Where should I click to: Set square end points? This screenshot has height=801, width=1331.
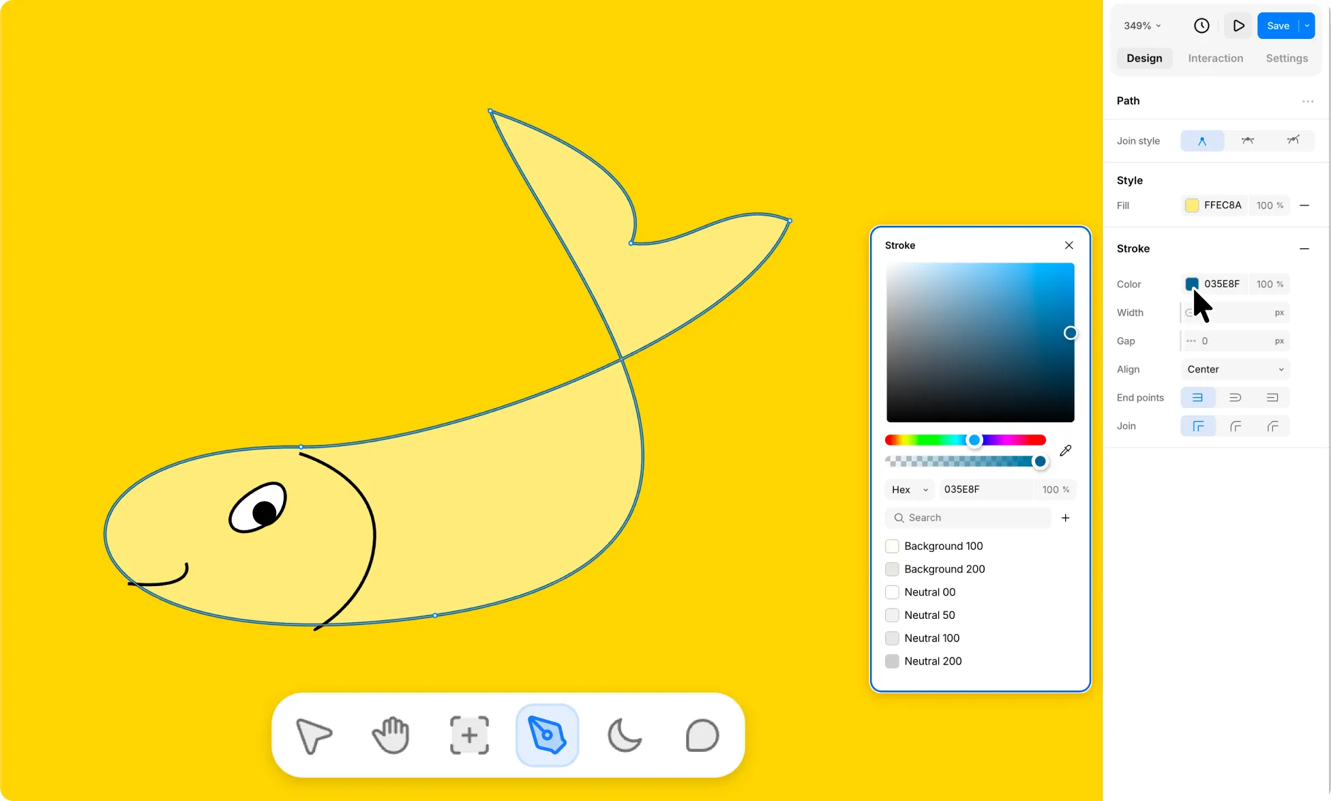(x=1272, y=398)
